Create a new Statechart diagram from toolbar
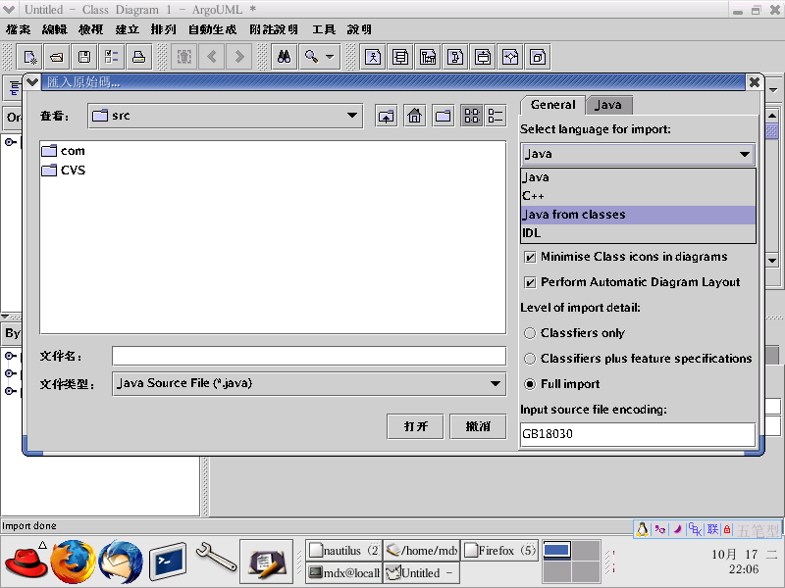This screenshot has height=588, width=785. click(x=483, y=57)
